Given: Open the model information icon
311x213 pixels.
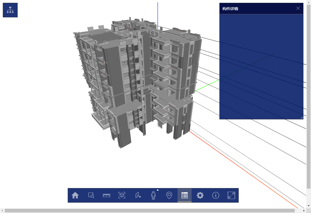Looking at the screenshot, I should (215, 195).
